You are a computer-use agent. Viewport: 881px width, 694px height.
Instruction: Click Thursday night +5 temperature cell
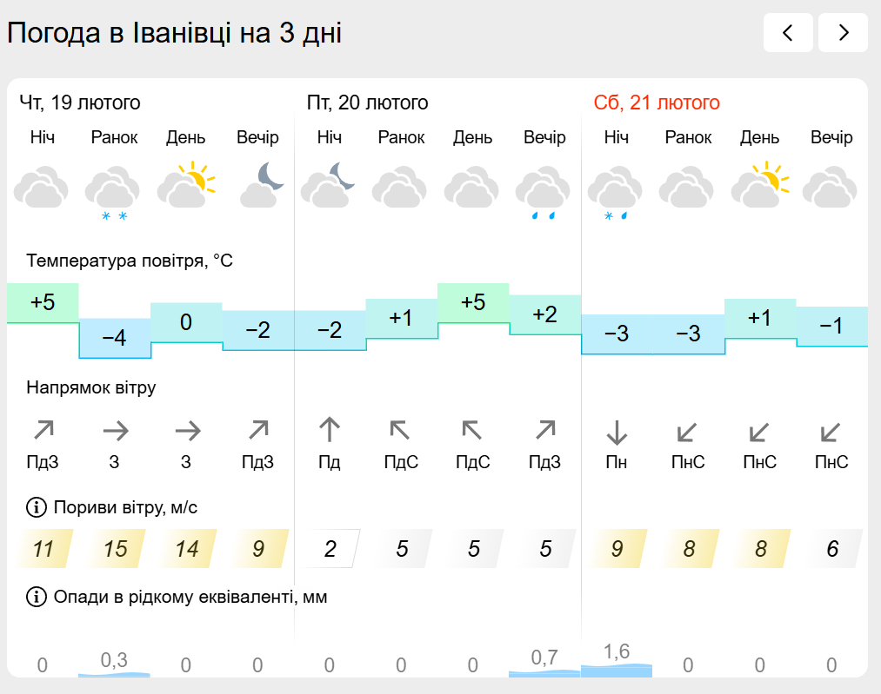click(43, 303)
